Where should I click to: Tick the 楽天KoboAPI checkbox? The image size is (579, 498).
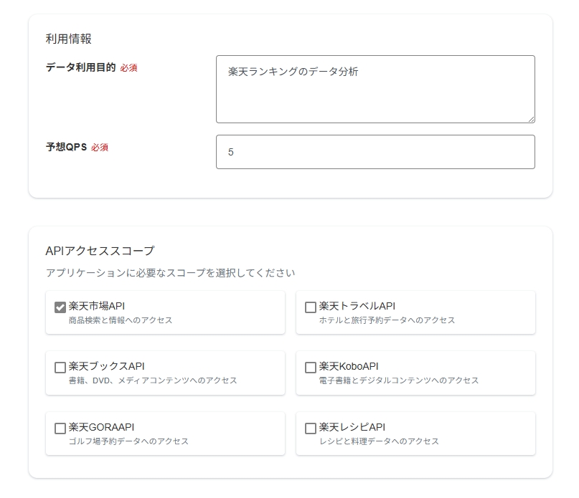(311, 367)
